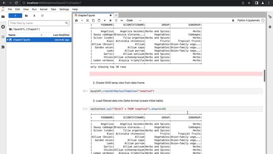Cut the selected cell
The width and height of the screenshot is (273, 154).
pos(87,21)
